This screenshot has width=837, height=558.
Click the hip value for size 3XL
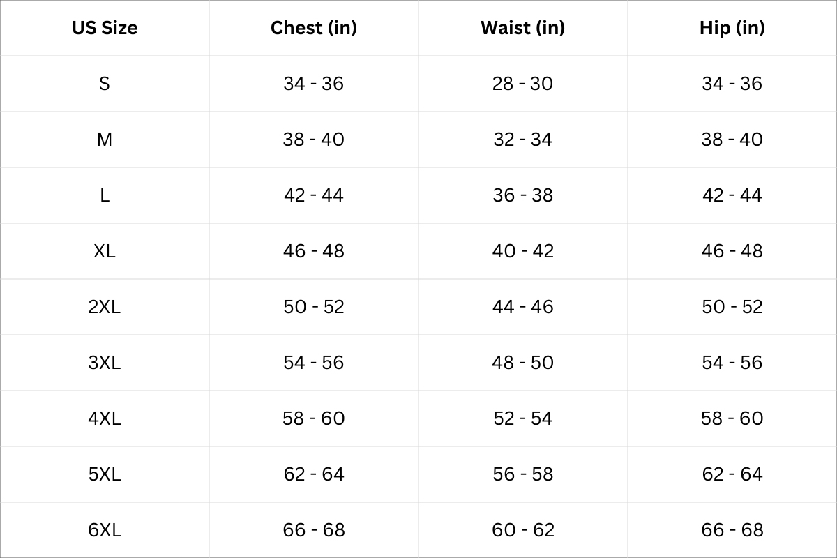pyautogui.click(x=732, y=363)
